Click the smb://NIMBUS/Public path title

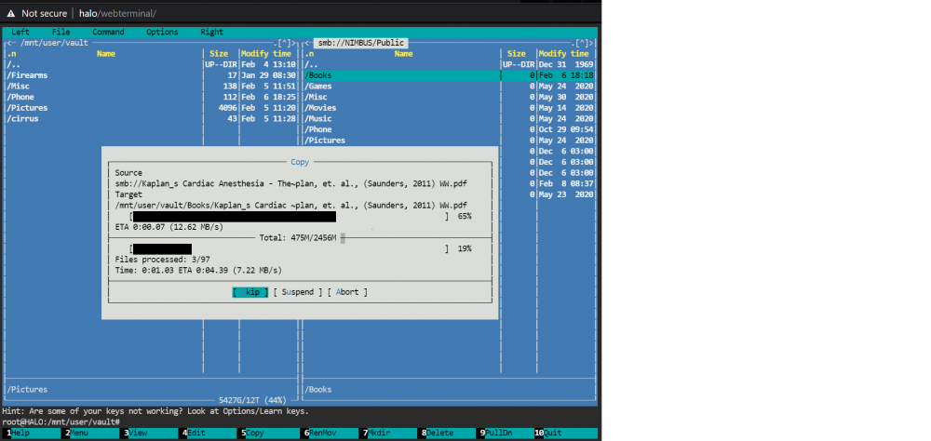tap(361, 43)
